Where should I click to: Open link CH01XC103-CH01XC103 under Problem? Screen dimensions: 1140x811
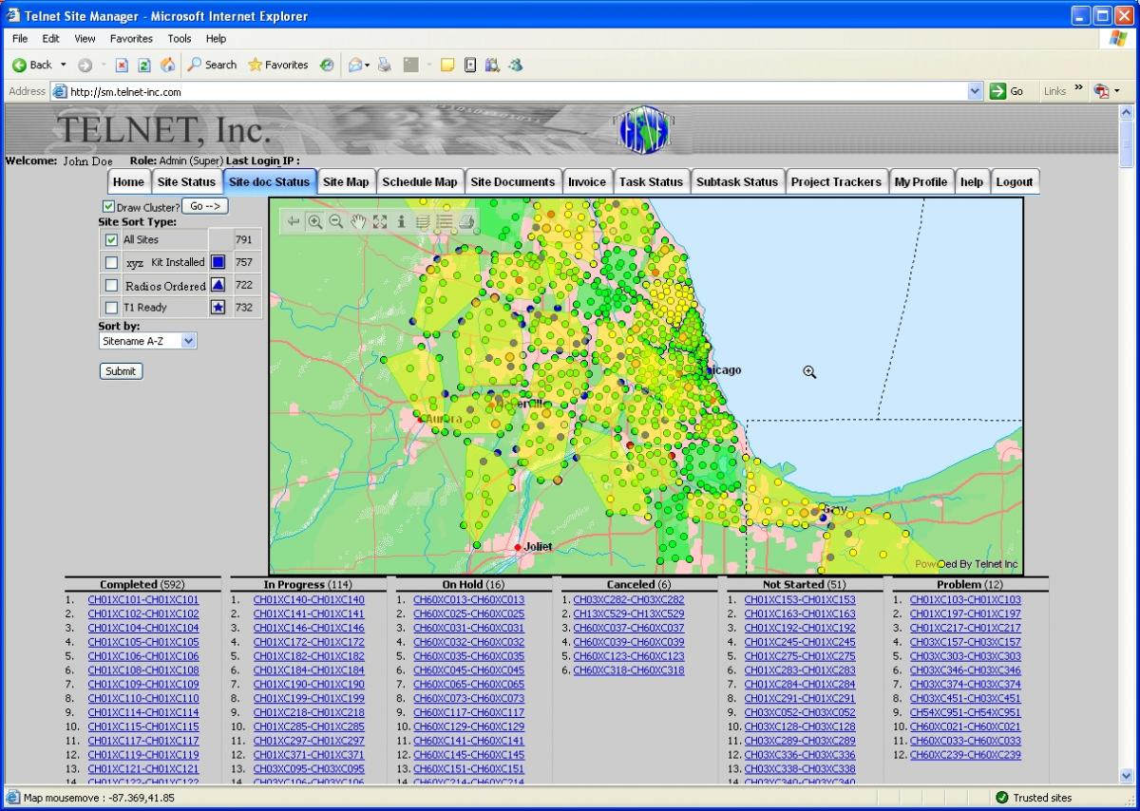965,599
